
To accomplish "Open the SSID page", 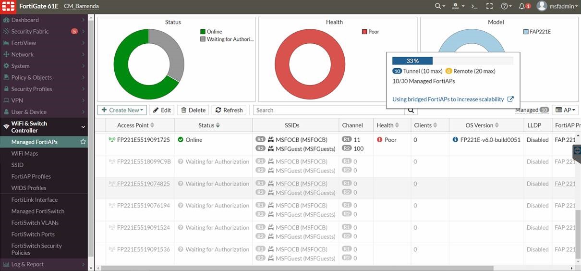I will click(17, 165).
